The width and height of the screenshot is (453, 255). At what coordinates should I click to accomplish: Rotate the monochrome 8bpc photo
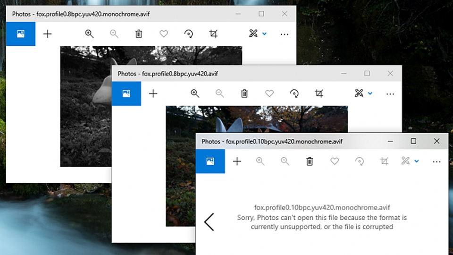coord(189,34)
